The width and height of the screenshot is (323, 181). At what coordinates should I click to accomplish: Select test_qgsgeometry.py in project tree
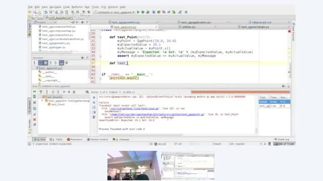click(56, 43)
